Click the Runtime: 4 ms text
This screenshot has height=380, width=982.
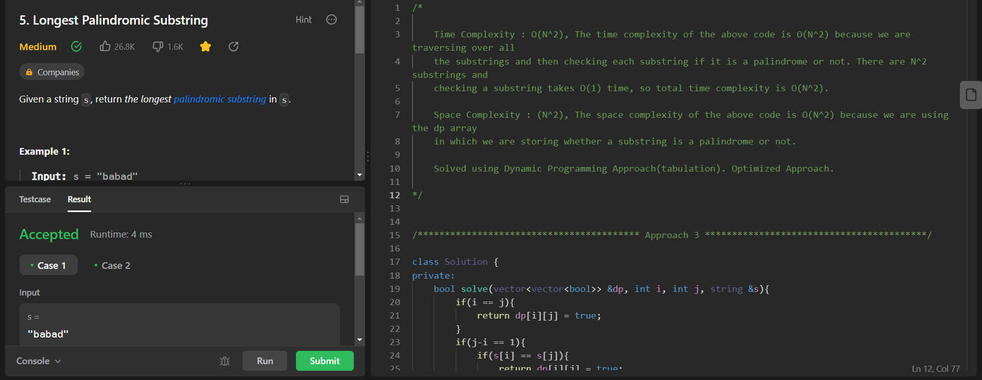coord(121,235)
